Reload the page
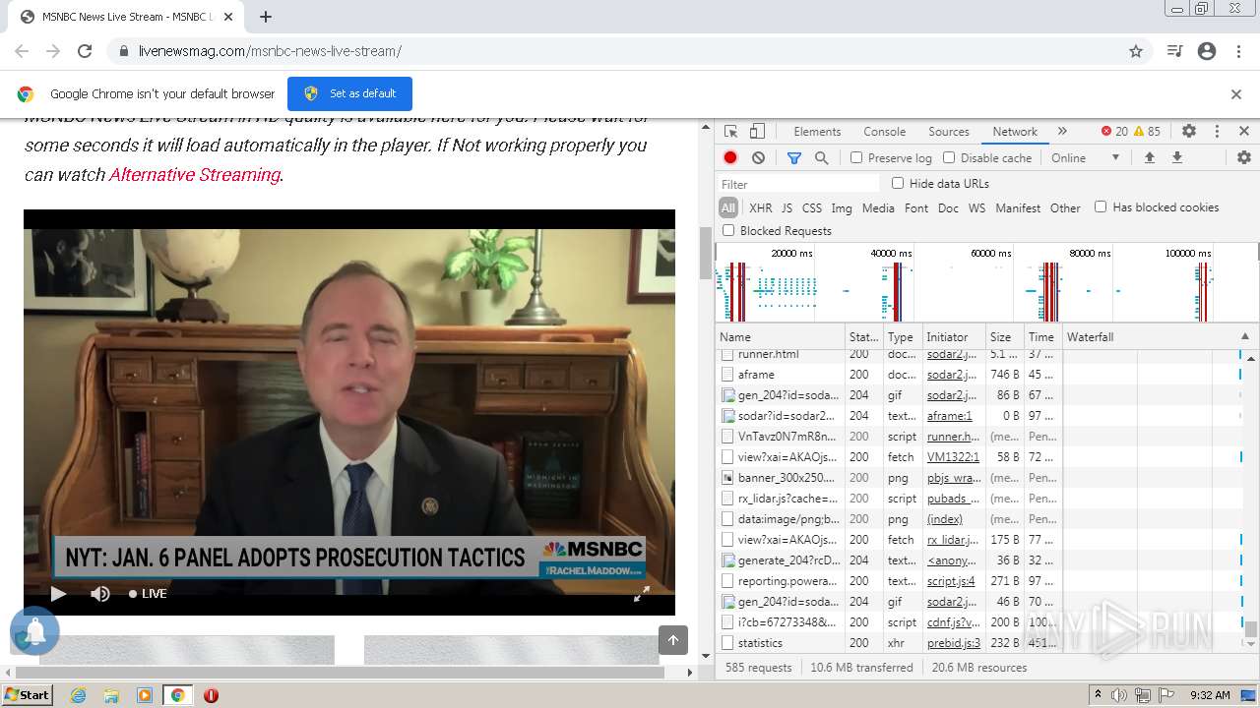This screenshot has width=1260, height=708. point(85,51)
